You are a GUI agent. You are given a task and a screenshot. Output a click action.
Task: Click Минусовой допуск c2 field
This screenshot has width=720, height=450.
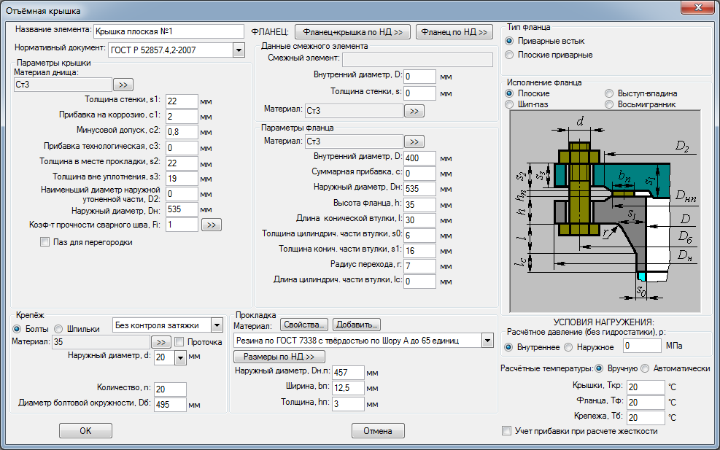[182, 132]
